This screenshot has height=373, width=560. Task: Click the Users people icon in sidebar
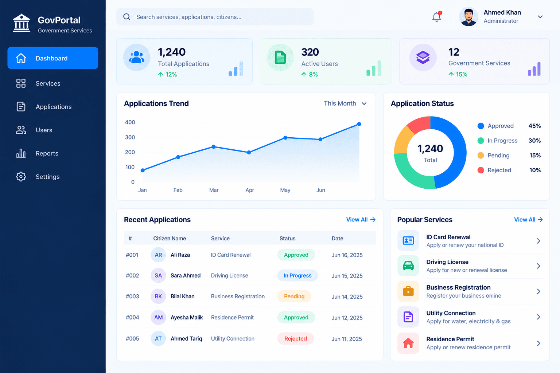21,130
